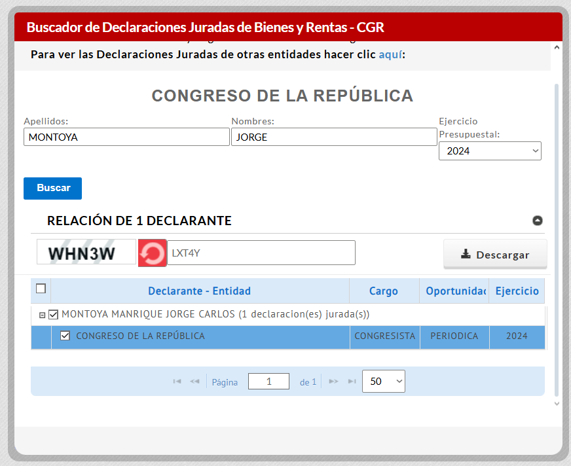Collapse the MONTOYA MANRIQUE JORGE CARLOS tree group

43,315
